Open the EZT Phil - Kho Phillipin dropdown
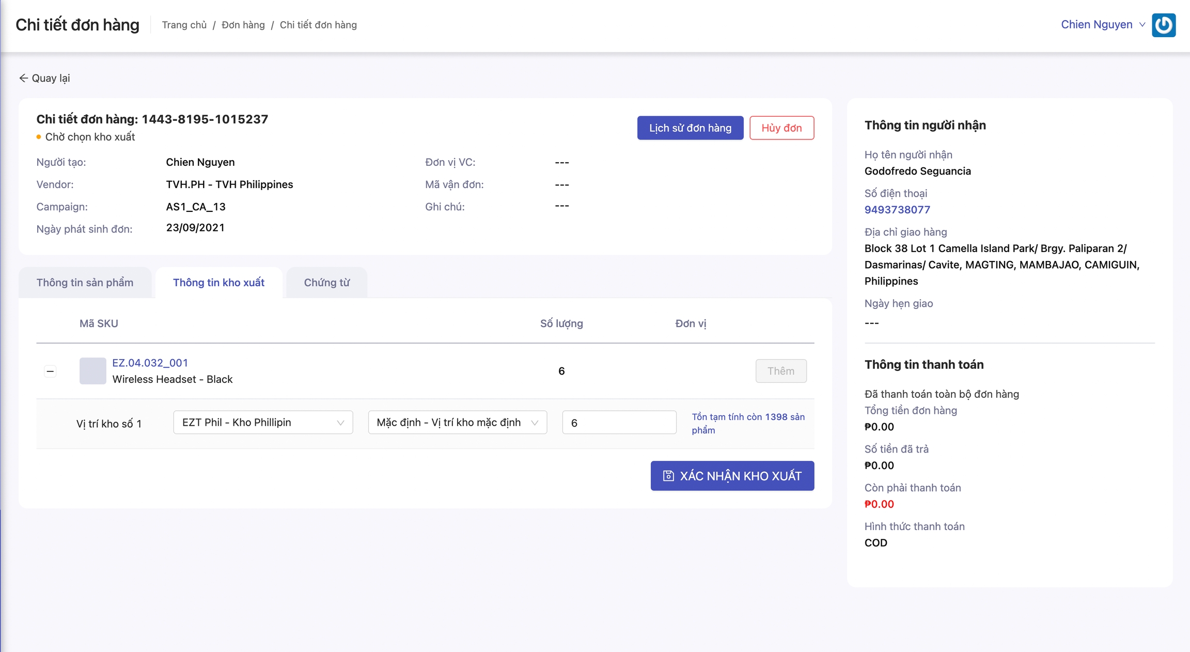 tap(263, 423)
